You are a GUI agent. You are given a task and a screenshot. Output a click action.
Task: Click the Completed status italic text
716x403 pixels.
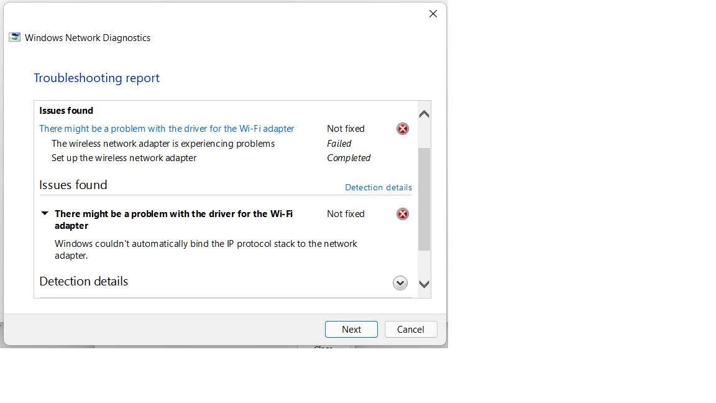point(349,157)
